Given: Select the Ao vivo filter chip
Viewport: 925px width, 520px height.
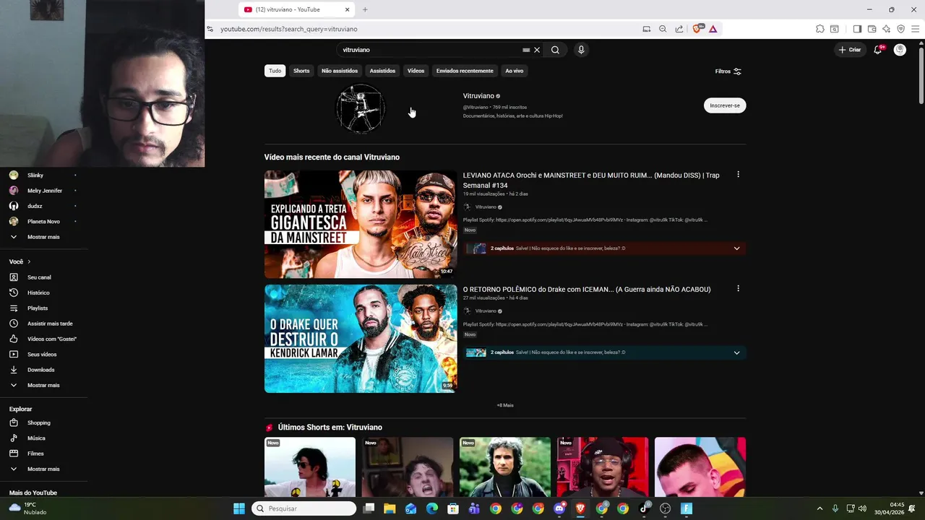Looking at the screenshot, I should point(515,71).
